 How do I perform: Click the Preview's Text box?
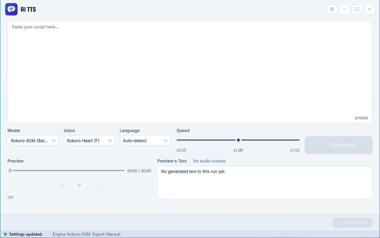(x=265, y=182)
